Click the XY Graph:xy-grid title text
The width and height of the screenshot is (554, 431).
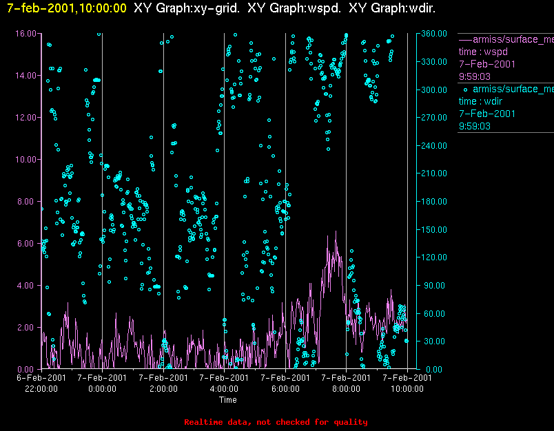[187, 8]
